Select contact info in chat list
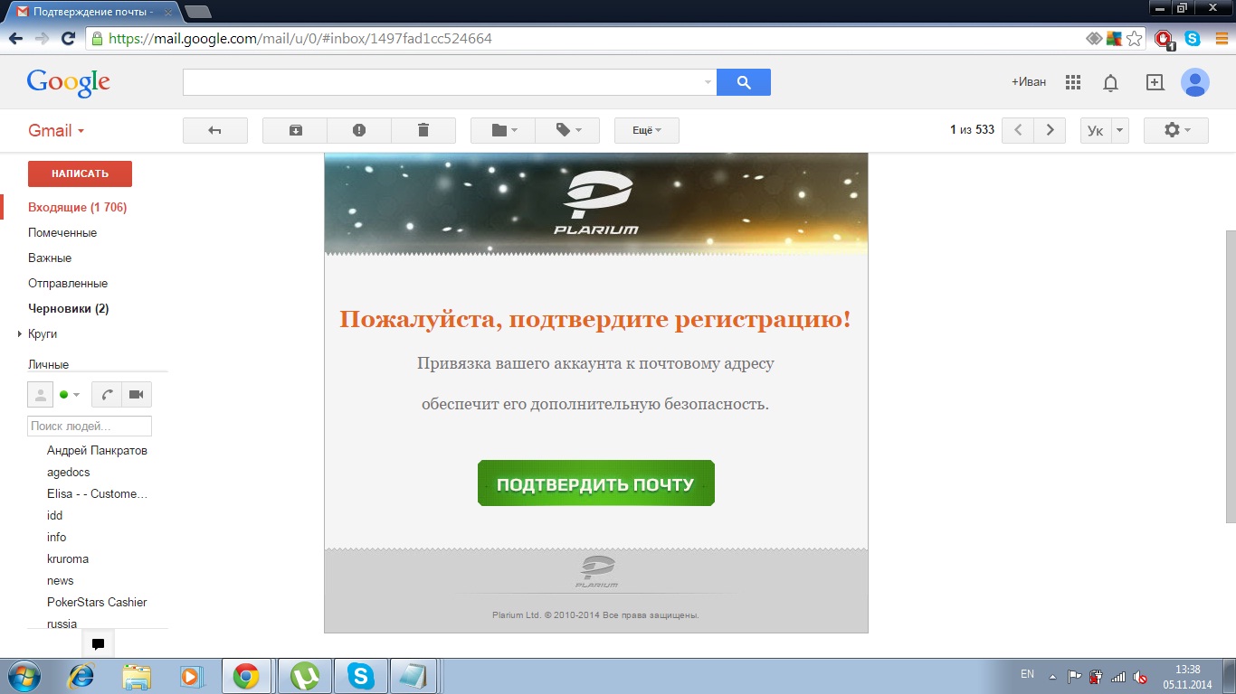 (x=57, y=537)
